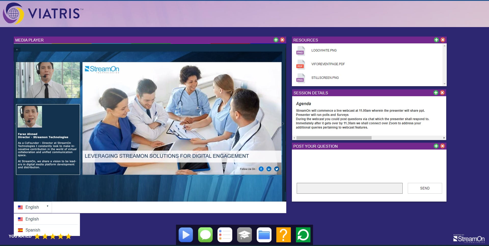Click the presenter webcam video thumbnail
Screen dimensions: 489x246
[x=48, y=80]
